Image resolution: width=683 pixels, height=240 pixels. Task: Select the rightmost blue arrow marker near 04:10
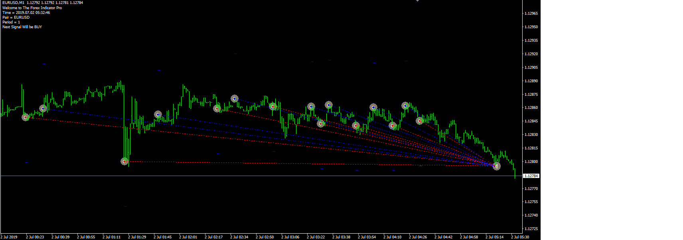(405, 106)
